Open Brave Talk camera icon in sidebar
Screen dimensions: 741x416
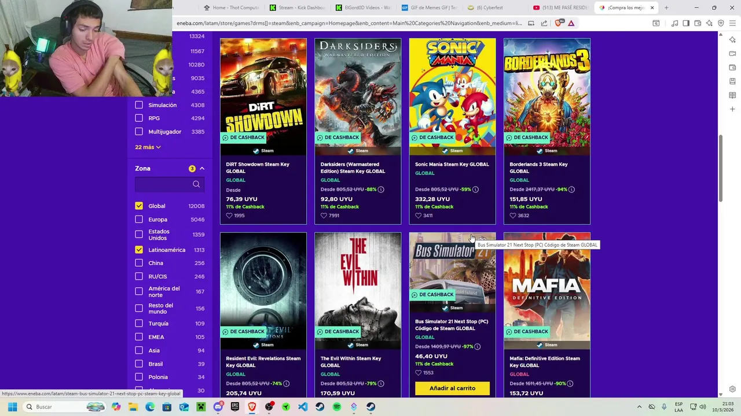point(732,54)
